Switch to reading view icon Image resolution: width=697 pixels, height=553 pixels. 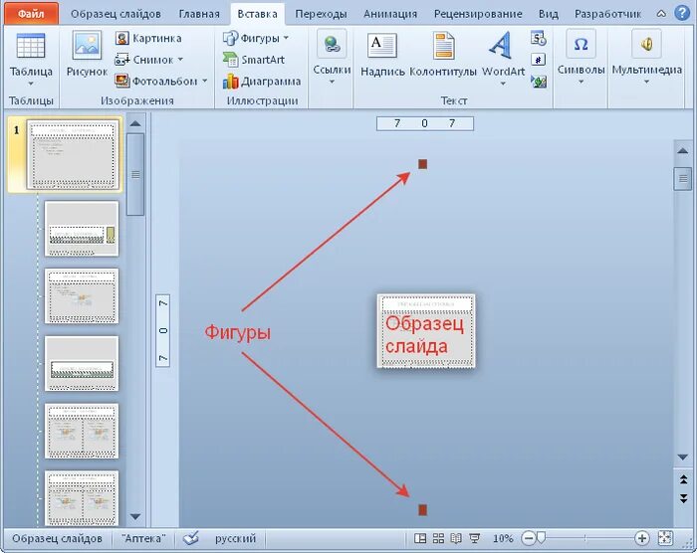(456, 539)
